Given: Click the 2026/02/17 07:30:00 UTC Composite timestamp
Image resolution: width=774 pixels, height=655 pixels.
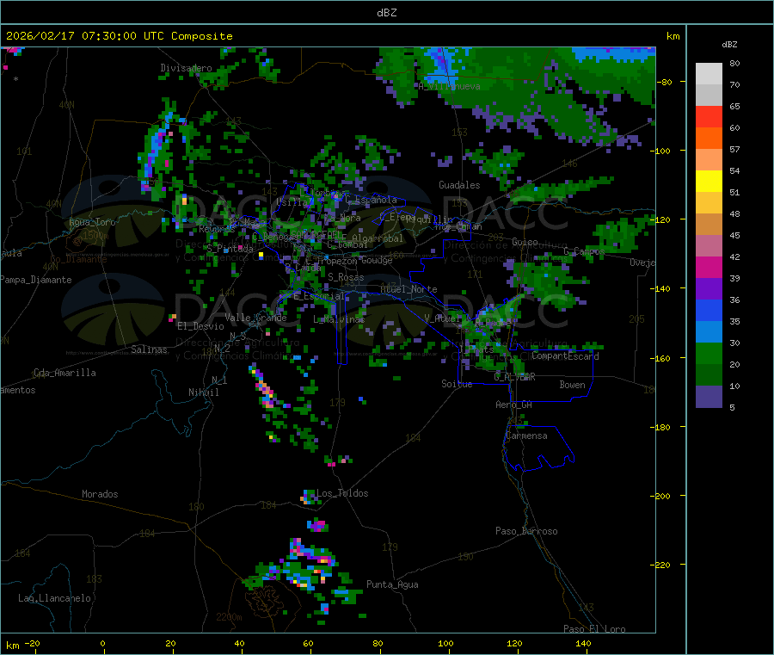Looking at the screenshot, I should pos(119,36).
